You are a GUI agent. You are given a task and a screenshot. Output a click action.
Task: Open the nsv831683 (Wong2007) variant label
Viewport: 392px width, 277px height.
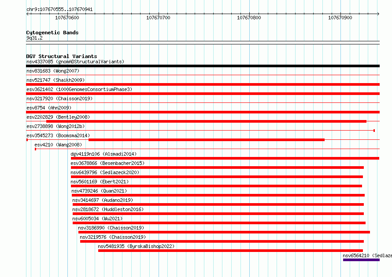(53, 71)
